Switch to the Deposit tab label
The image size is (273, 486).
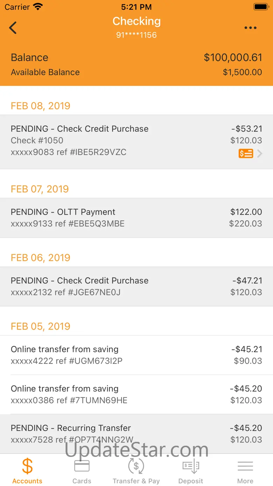click(191, 481)
